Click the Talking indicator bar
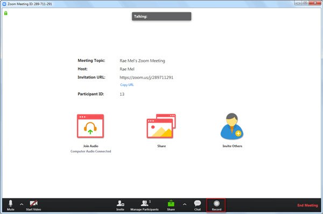Viewport: 323px width, 214px height. pos(161,17)
